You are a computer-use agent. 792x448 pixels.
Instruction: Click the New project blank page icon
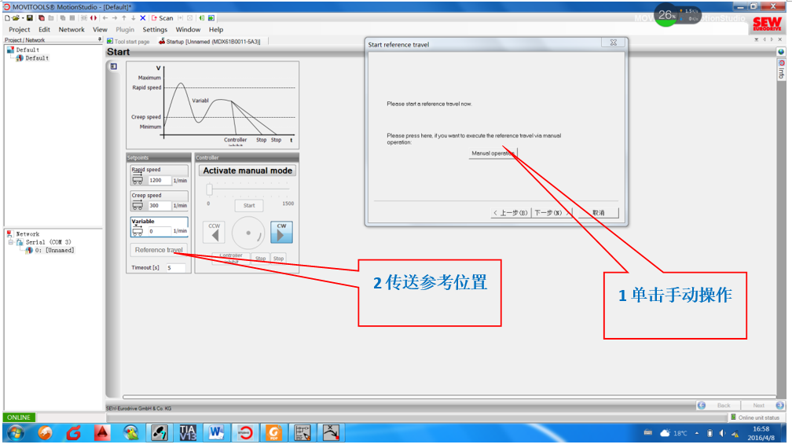pos(7,18)
